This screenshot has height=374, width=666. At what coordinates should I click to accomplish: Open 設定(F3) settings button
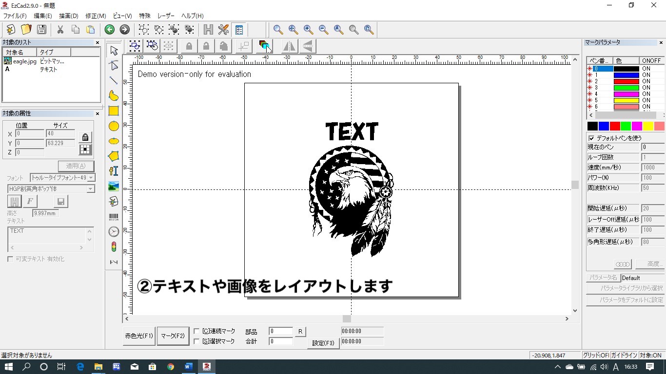pyautogui.click(x=323, y=343)
